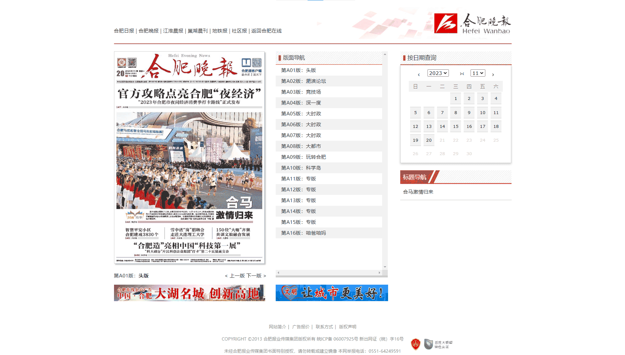Viewport: 625px width, 355px height.
Task: Pick November 4 in the calendar
Action: (x=496, y=99)
